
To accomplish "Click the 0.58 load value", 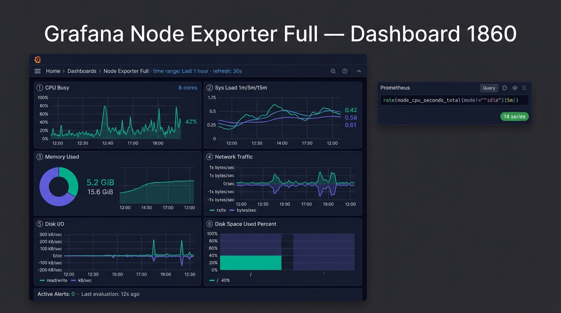I will (351, 118).
